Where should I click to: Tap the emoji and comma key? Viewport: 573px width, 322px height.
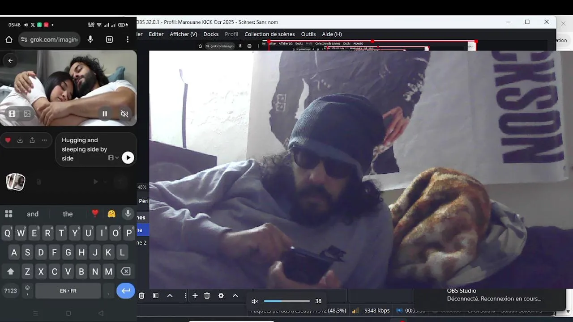(x=27, y=291)
